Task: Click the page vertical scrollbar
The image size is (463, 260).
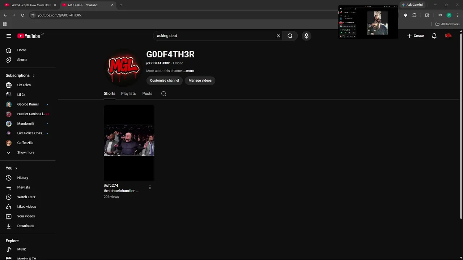Action: [461, 126]
